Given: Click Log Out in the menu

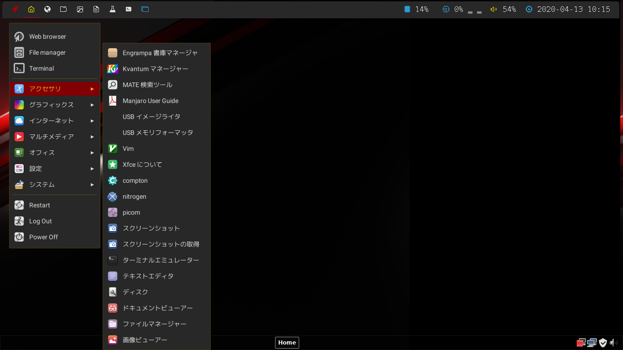Looking at the screenshot, I should pos(54,221).
